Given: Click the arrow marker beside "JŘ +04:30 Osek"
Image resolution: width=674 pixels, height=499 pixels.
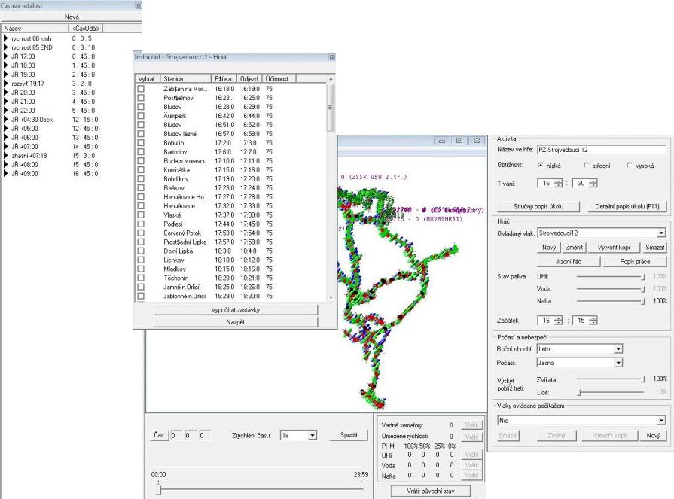Looking at the screenshot, I should point(7,119).
